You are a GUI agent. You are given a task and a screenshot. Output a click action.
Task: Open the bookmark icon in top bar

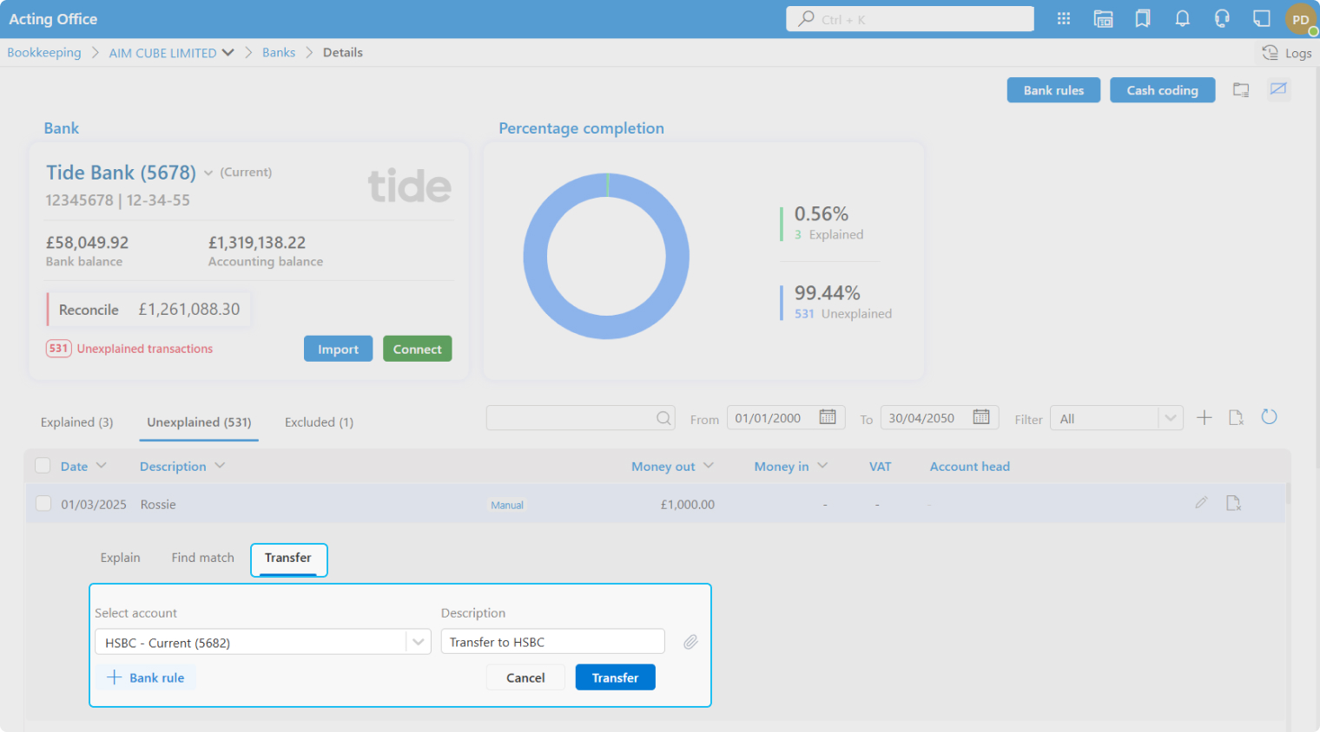[x=1143, y=19]
